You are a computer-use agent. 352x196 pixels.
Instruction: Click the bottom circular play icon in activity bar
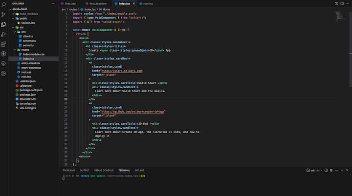3,73
